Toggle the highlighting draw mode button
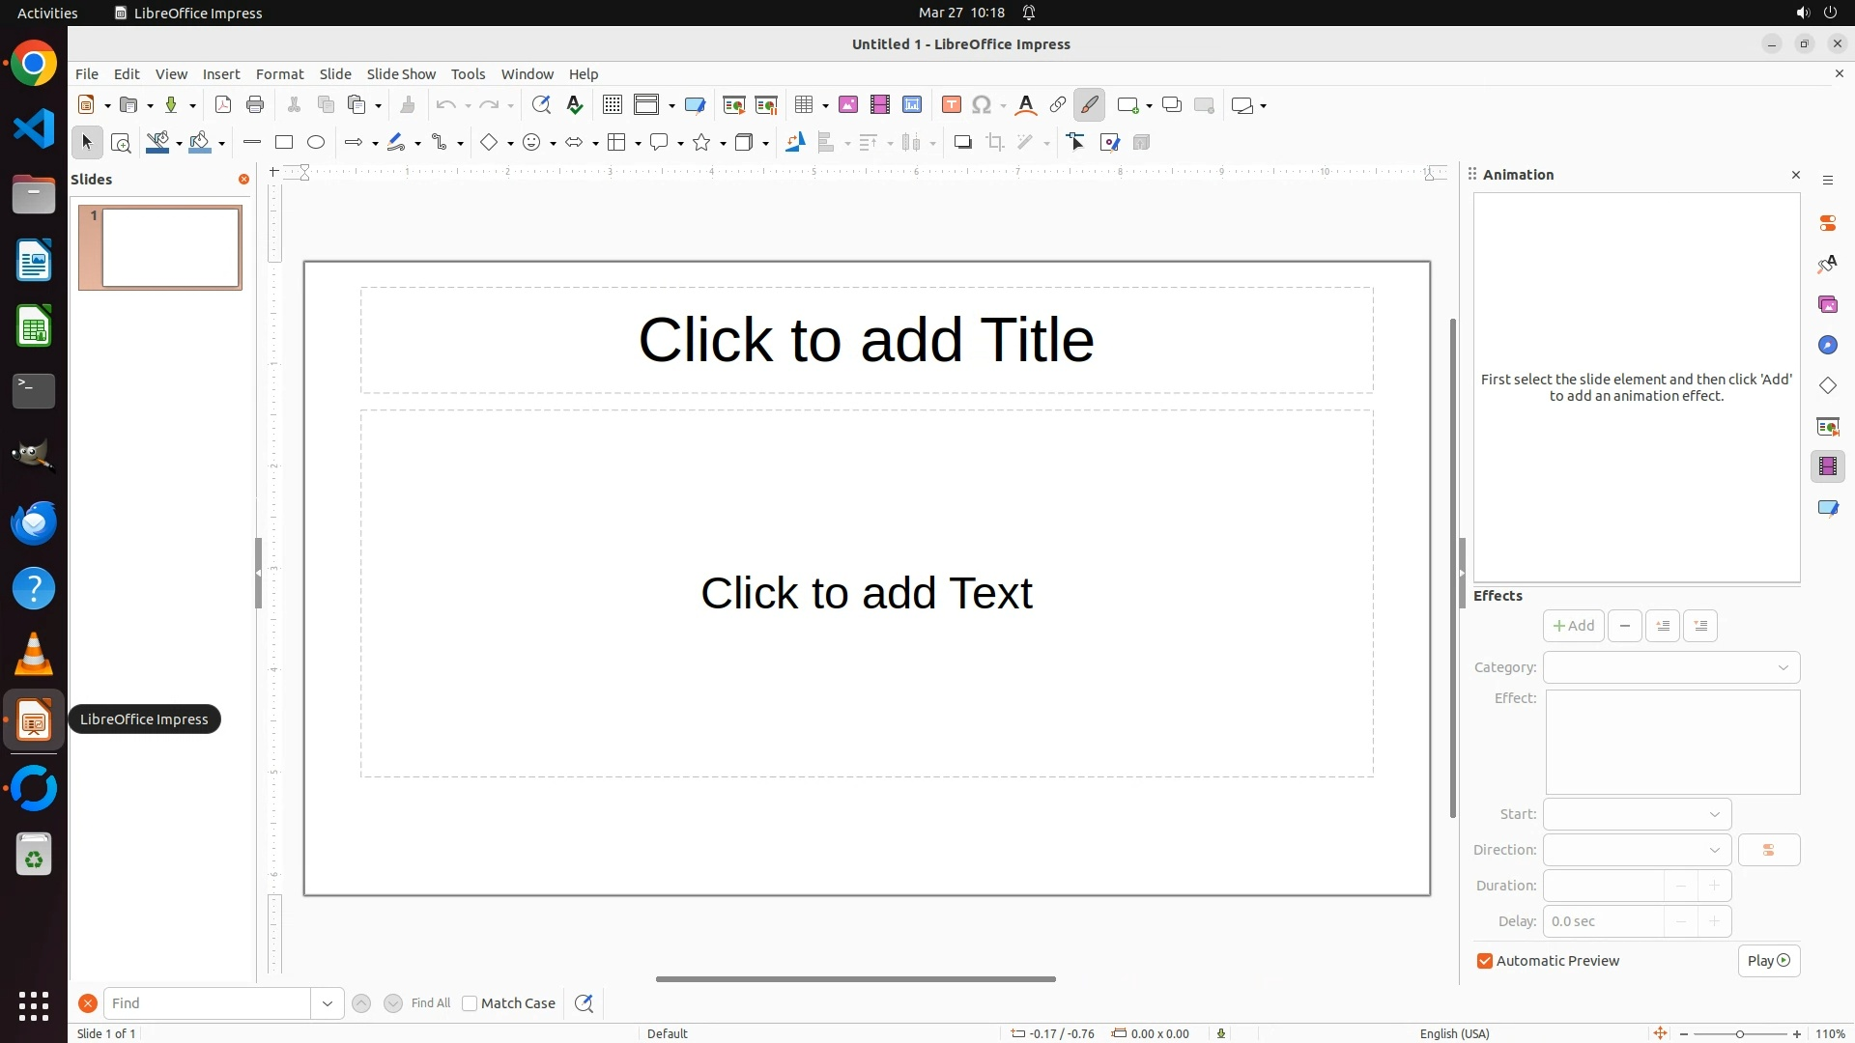The image size is (1855, 1043). point(1090,105)
